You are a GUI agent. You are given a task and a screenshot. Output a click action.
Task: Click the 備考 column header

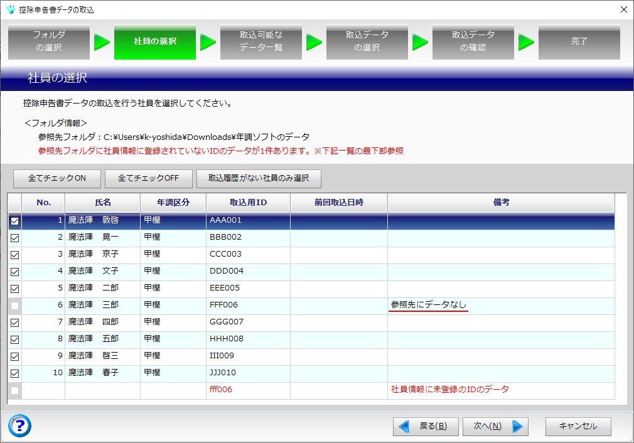pyautogui.click(x=501, y=203)
